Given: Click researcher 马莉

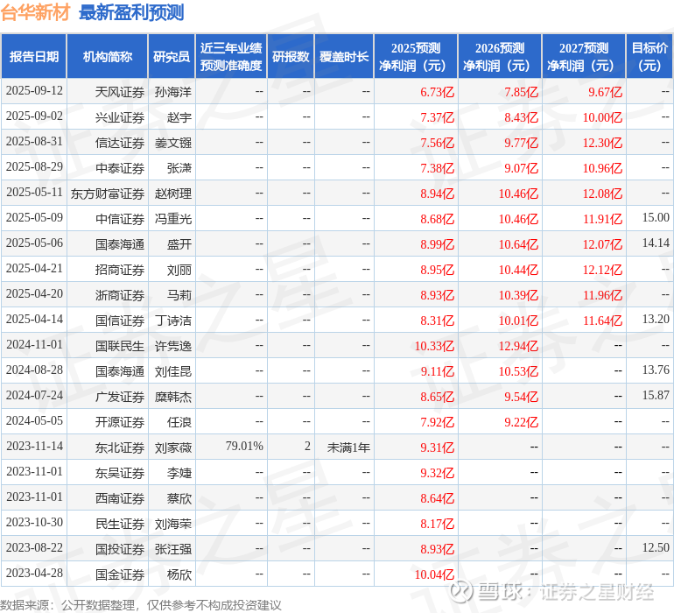Looking at the screenshot, I should (179, 295).
